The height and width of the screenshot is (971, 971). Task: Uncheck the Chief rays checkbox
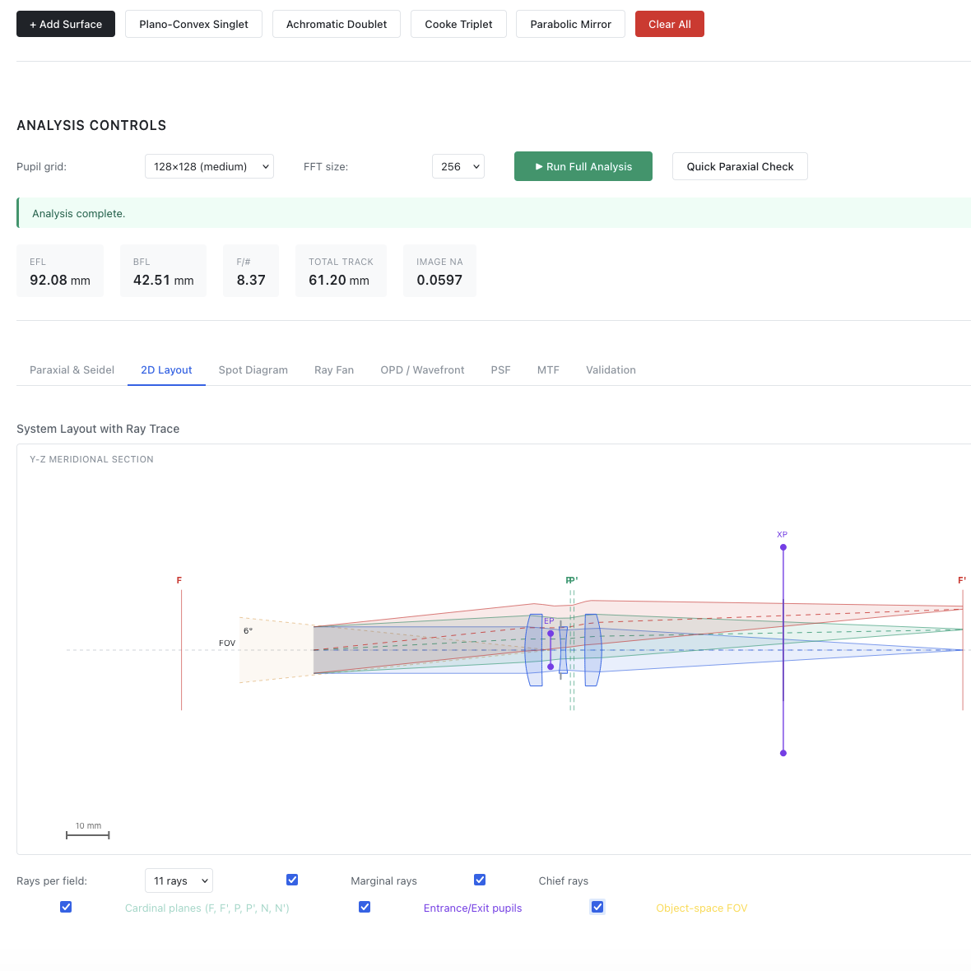click(480, 880)
